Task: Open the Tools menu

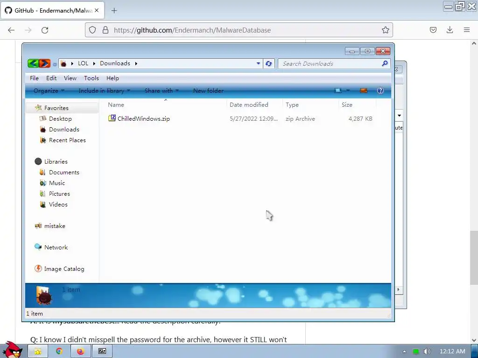Action: 91,78
